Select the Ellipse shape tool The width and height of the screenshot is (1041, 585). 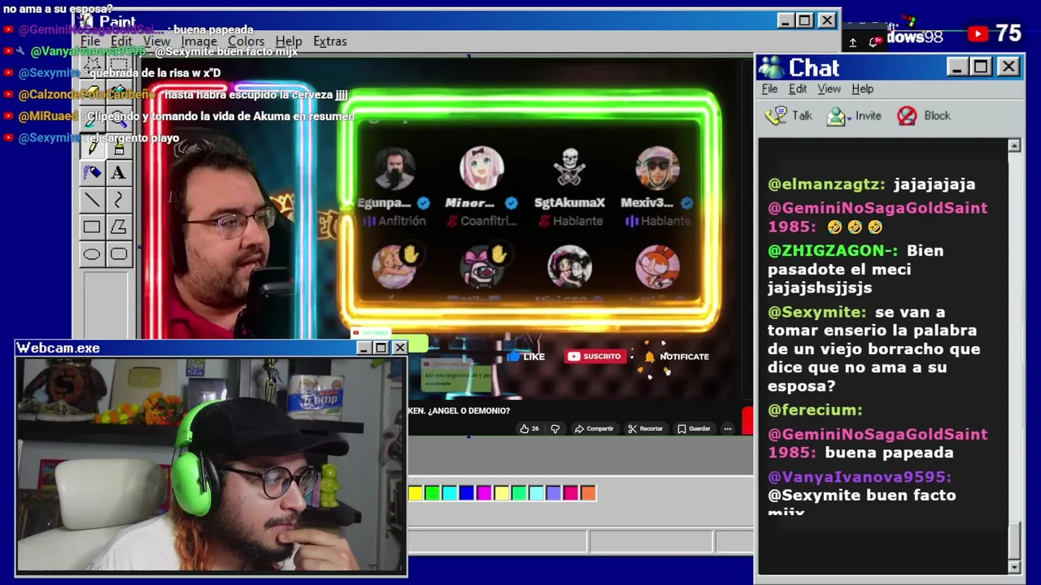(92, 254)
